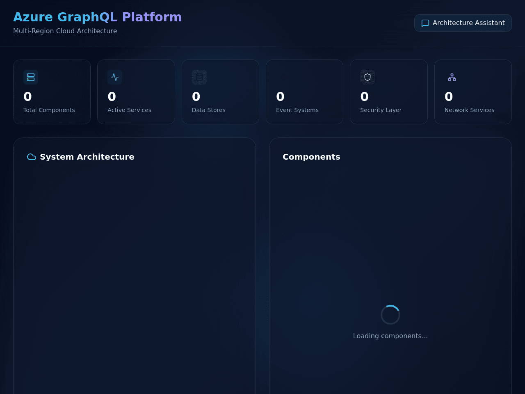
Task: Click the System Architecture heading
Action: tap(87, 157)
